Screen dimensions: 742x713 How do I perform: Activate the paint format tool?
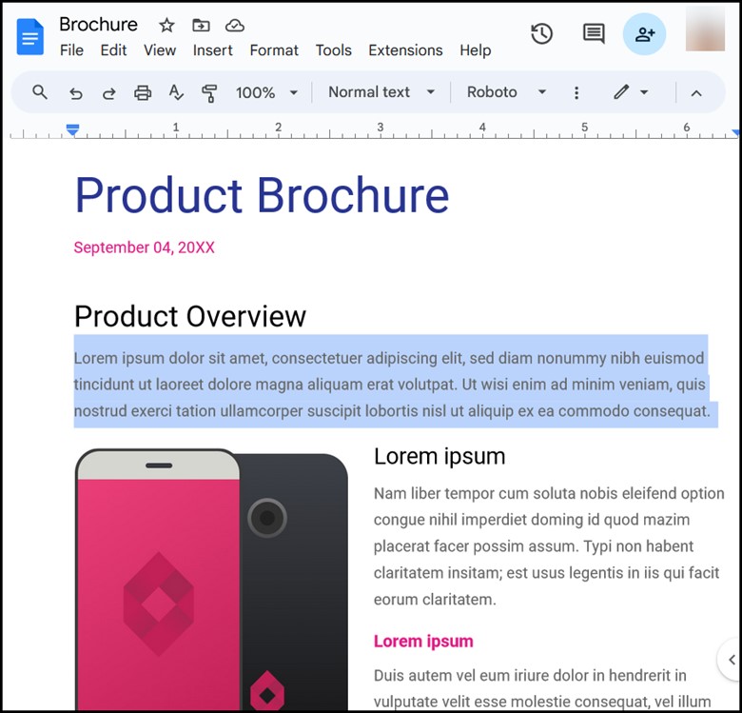(209, 92)
